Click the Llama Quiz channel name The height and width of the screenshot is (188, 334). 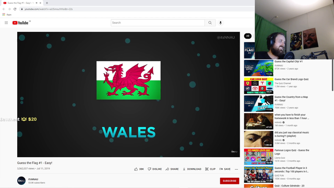click(x=280, y=158)
